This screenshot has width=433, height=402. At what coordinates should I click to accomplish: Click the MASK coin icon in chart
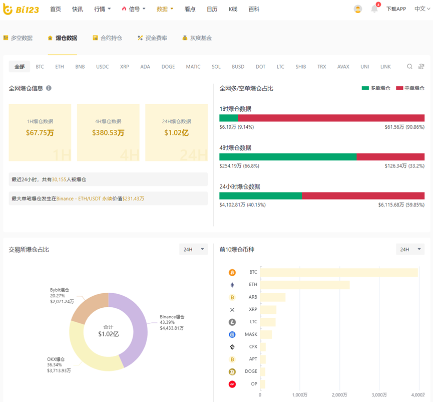click(x=232, y=334)
